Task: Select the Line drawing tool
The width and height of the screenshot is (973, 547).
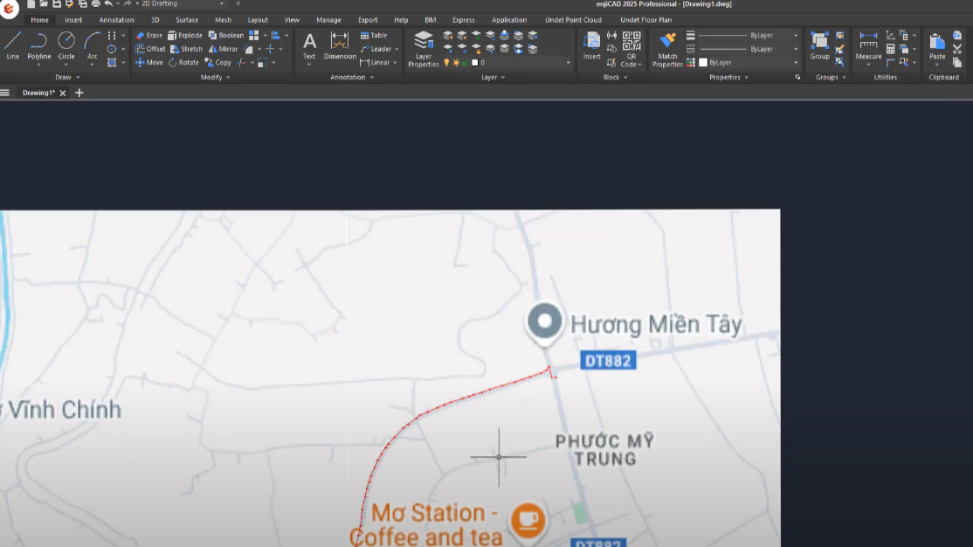Action: point(12,46)
